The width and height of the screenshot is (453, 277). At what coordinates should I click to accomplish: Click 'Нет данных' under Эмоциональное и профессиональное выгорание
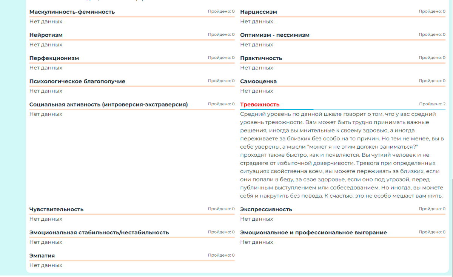pos(257,242)
